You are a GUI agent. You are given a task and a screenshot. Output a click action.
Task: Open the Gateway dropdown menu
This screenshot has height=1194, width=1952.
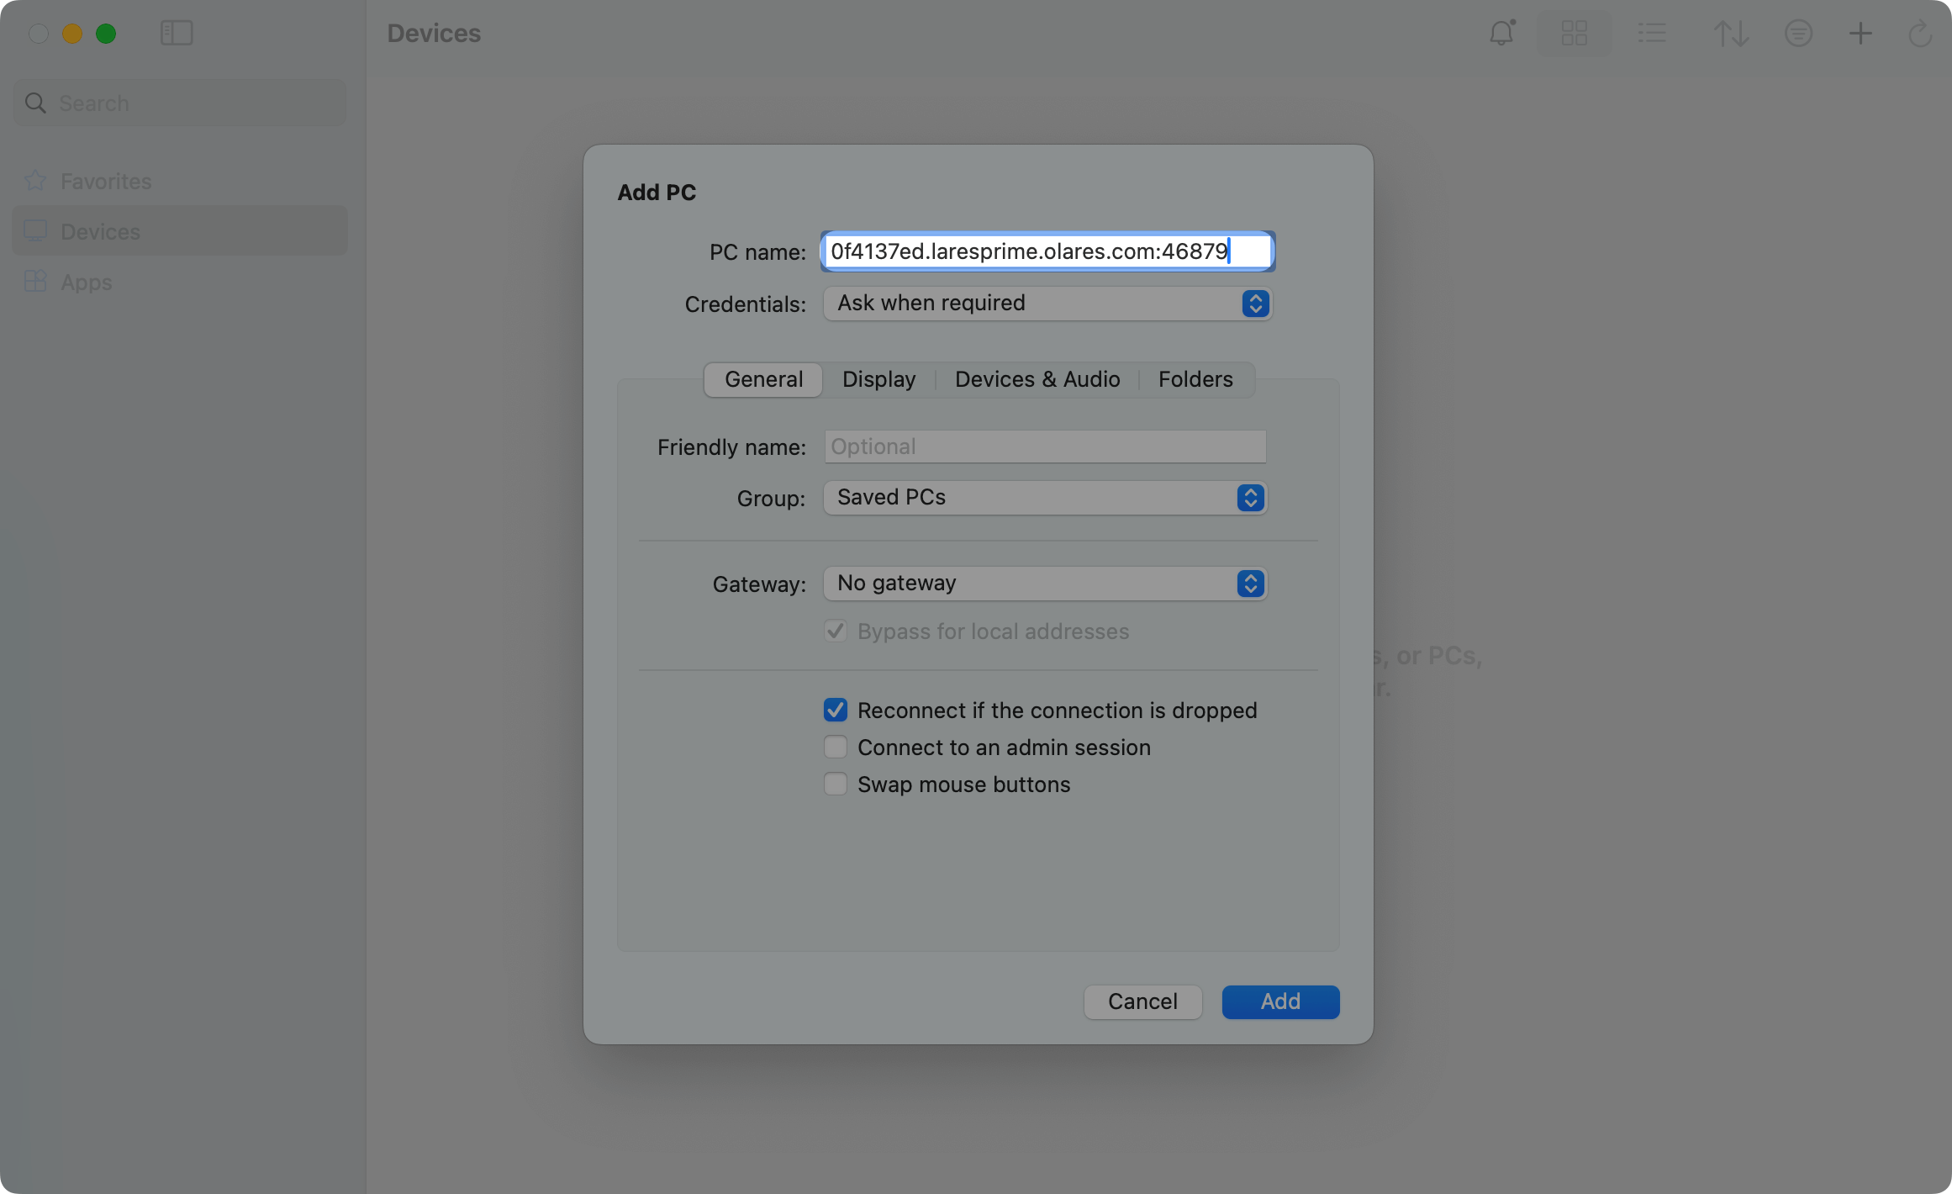tap(1045, 584)
